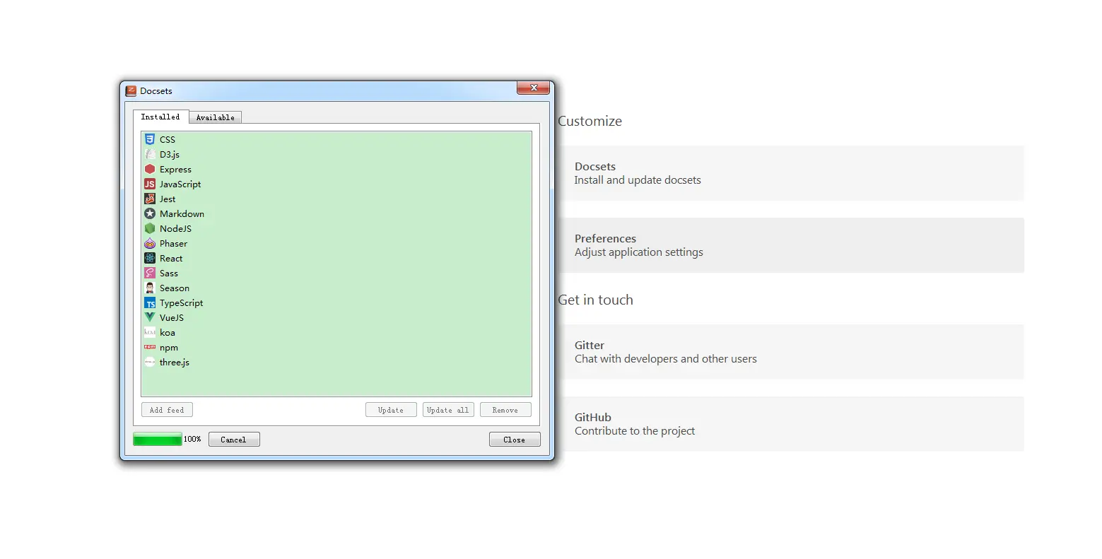Viewport: 1102px width, 559px height.
Task: Select the npm docset name
Action: pyautogui.click(x=169, y=347)
